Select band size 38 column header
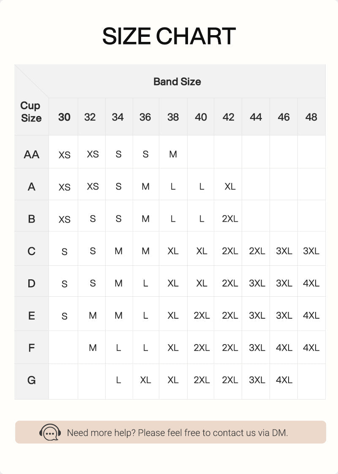The width and height of the screenshot is (338, 474). [x=173, y=117]
